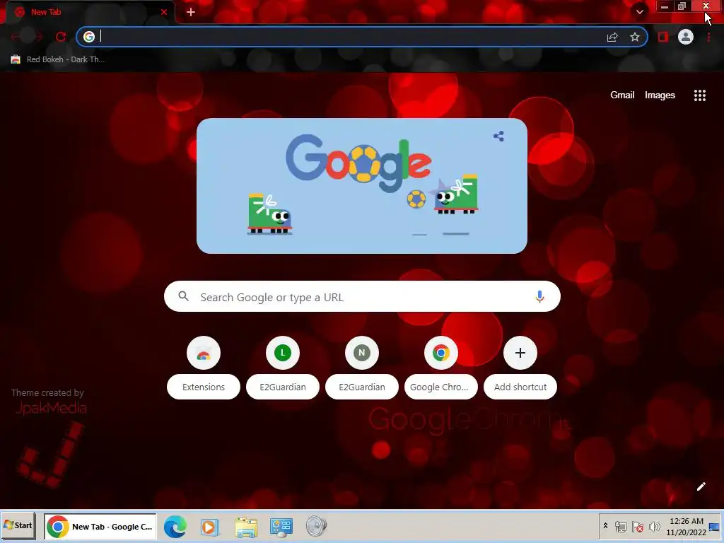Open the gray N E2Guardian shortcut

[x=362, y=368]
